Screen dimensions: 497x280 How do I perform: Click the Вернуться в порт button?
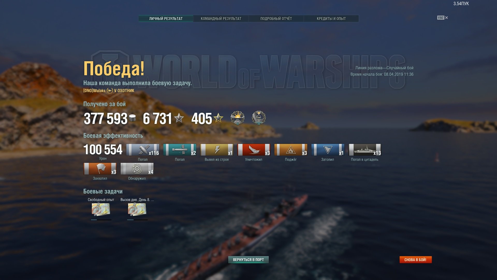pyautogui.click(x=248, y=260)
